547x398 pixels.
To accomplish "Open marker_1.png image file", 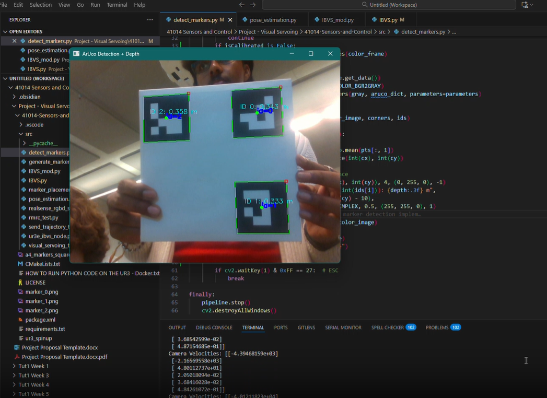I will (x=41, y=301).
